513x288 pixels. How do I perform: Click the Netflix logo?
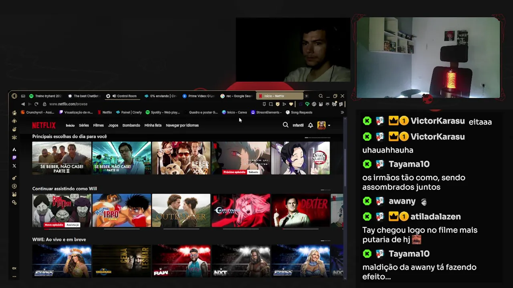click(x=44, y=125)
